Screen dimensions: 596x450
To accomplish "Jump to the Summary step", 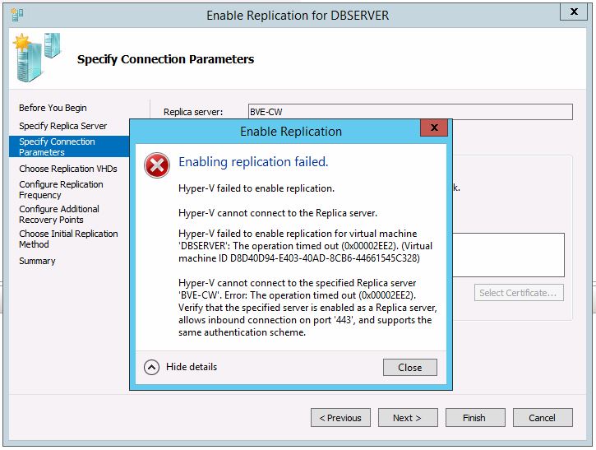I will click(37, 261).
